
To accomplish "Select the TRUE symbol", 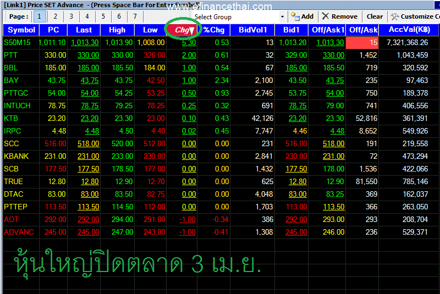I will point(13,181).
